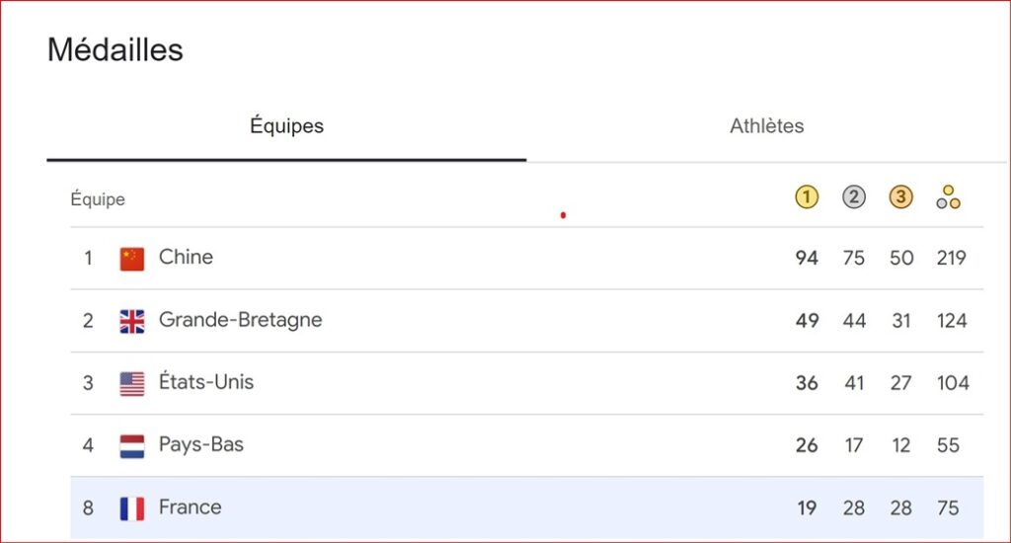Click the bronze medal column icon
Viewport: 1011px width, 543px height.
pyautogui.click(x=900, y=196)
